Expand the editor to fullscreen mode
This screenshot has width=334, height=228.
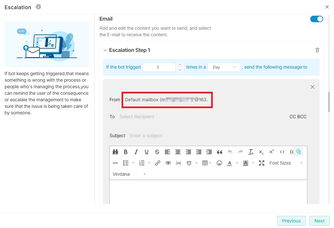pos(261,163)
